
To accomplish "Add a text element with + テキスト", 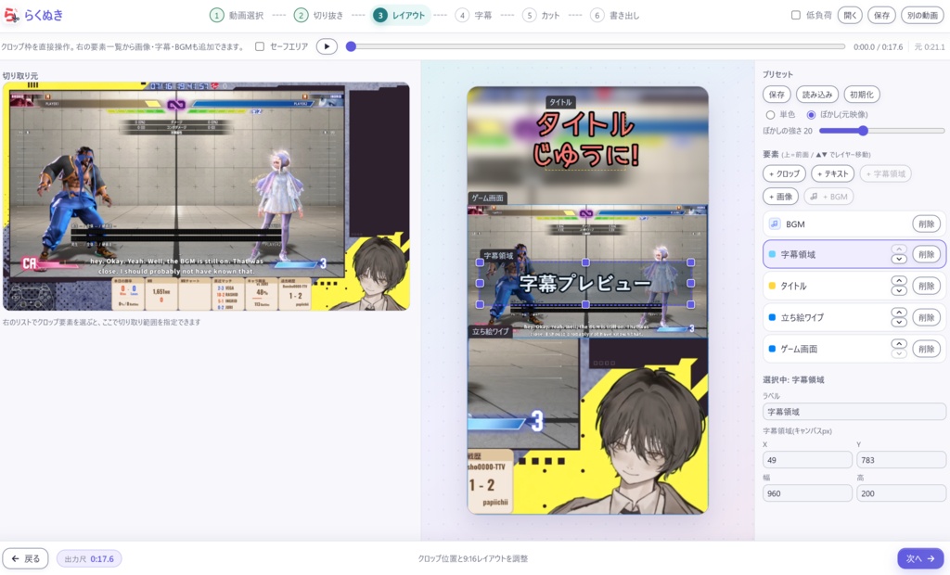I will [832, 174].
